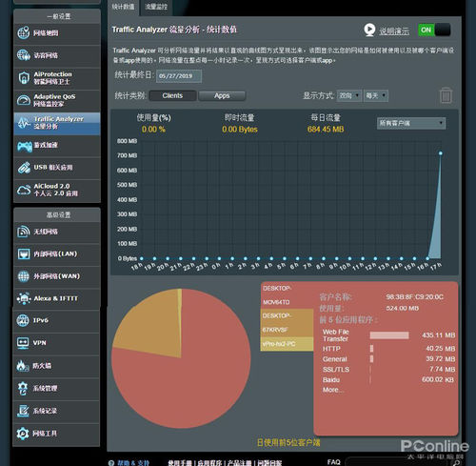Open the IPv6 sidebar icon

click(23, 320)
